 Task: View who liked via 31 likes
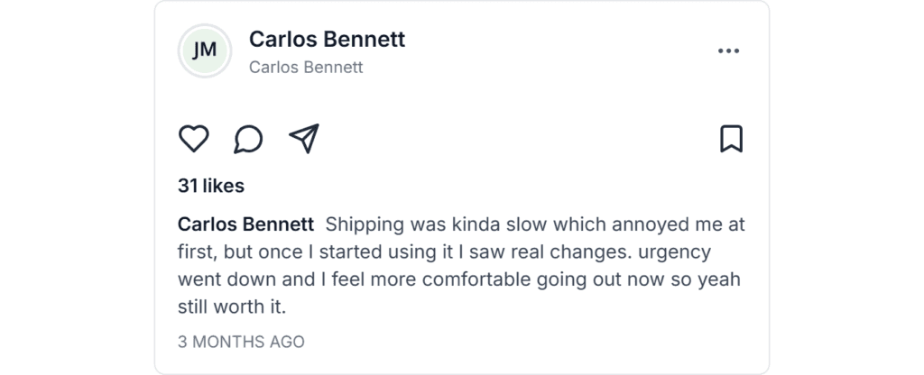click(x=211, y=186)
